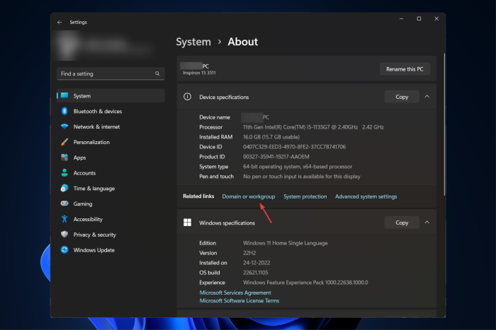496x330 pixels.
Task: Click the installed on date 24-12-2022
Action: [257, 262]
